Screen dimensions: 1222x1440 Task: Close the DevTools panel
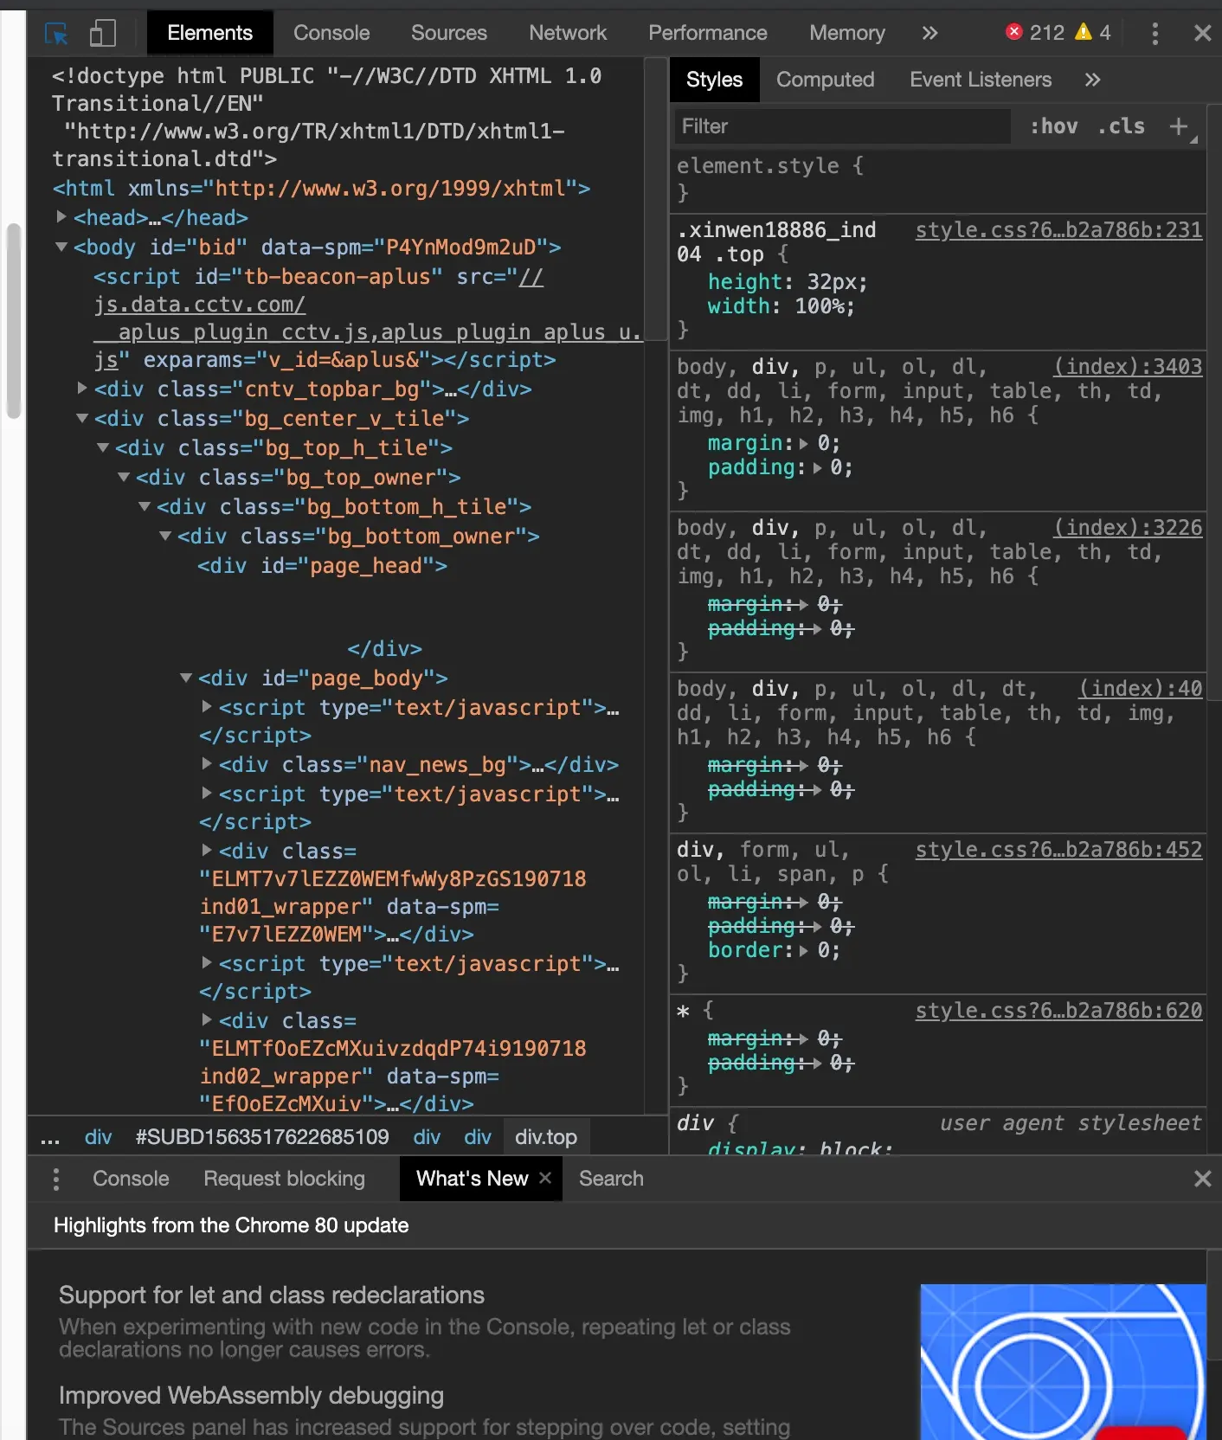(1202, 33)
